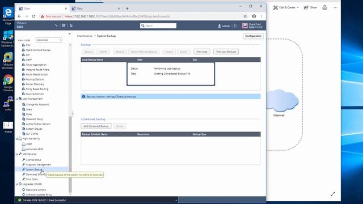Open Status and Actions under Upgrades
The image size is (363, 204).
click(36, 190)
